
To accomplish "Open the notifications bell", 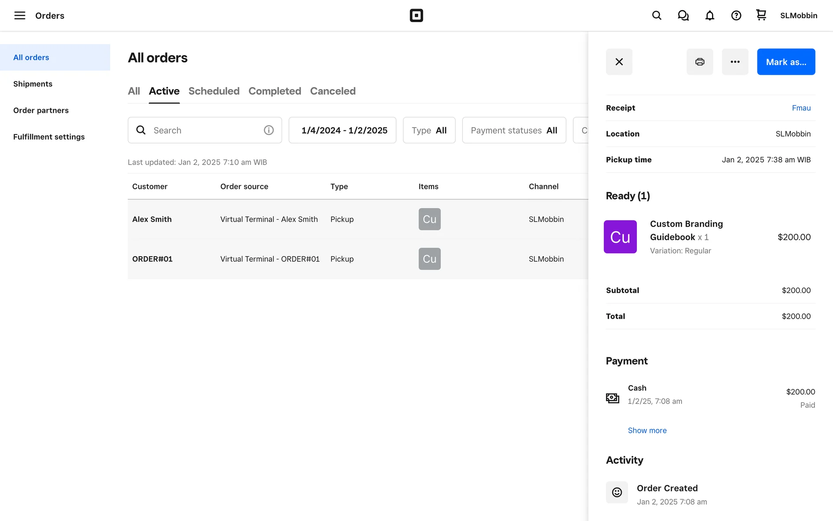I will click(x=709, y=16).
